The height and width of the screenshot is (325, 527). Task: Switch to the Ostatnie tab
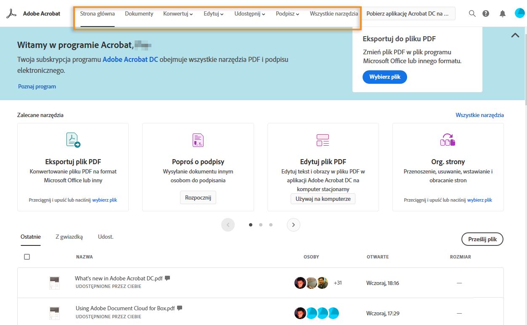point(31,237)
